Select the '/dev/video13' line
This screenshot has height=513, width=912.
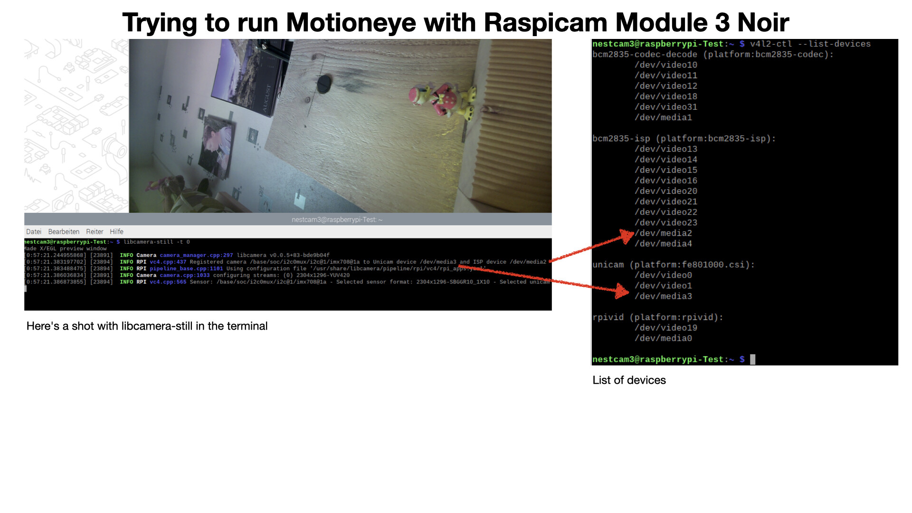point(666,149)
